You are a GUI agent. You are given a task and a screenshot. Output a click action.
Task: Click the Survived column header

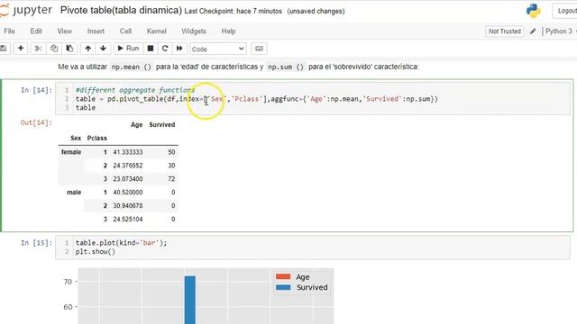coord(162,125)
